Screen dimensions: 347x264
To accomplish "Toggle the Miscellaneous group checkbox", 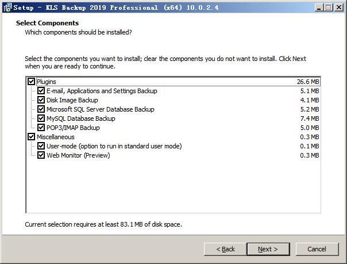I will point(31,137).
